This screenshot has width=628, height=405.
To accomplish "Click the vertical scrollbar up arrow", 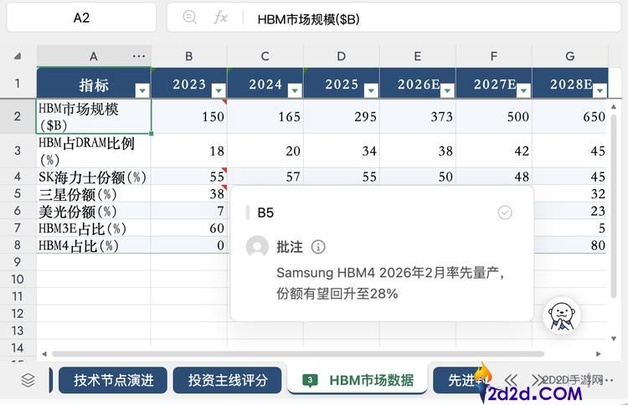I will click(613, 107).
